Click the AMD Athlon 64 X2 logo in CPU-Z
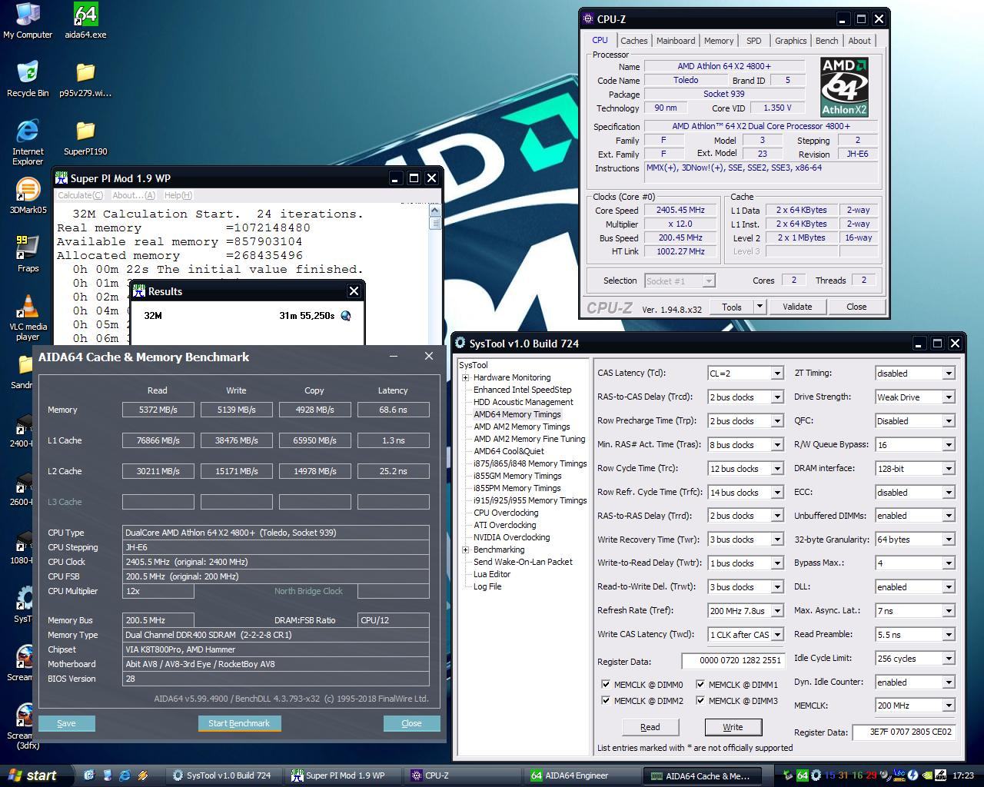This screenshot has height=787, width=984. [x=845, y=86]
